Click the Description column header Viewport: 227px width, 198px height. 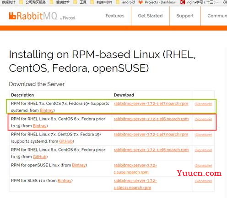(x=22, y=95)
